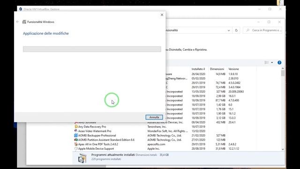Select Apex All in One PDF Tools 2.4.8.2
Screen dimensions: 300x169
98,144
